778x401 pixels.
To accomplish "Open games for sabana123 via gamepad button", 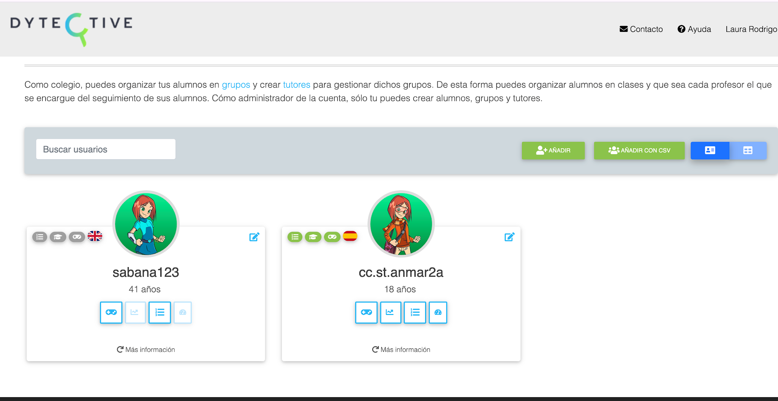I will [111, 312].
